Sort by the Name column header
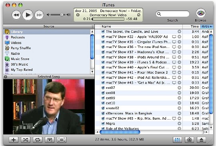This screenshot has width=216, height=146. pyautogui.click(x=141, y=26)
